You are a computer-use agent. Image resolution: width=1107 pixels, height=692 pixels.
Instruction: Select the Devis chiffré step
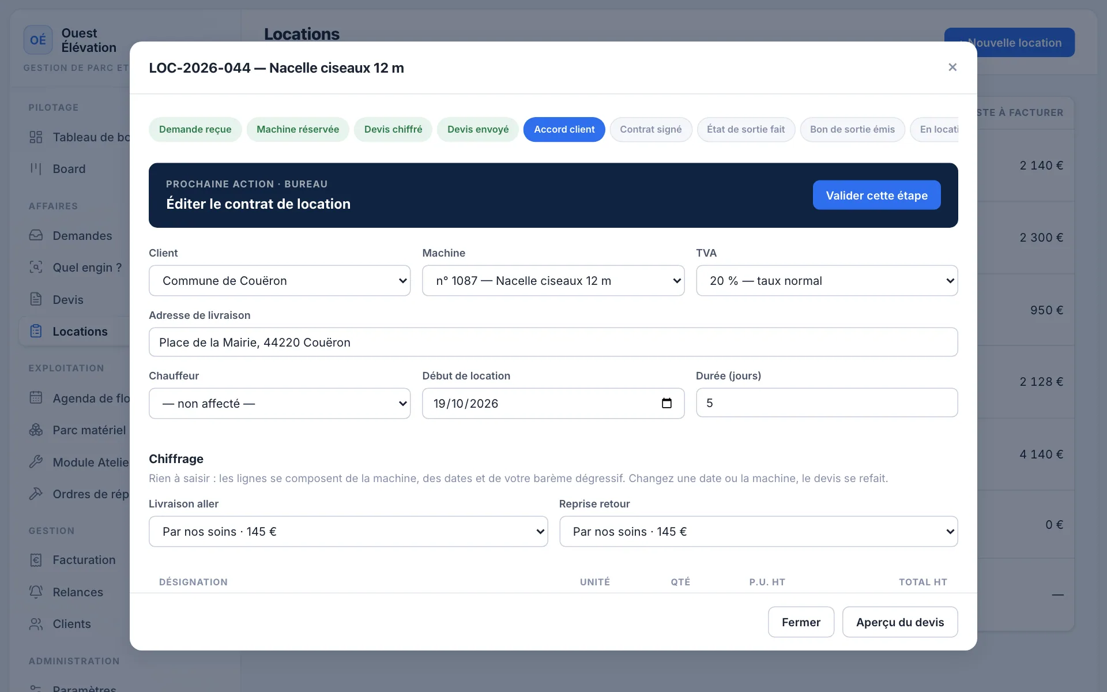tap(393, 129)
